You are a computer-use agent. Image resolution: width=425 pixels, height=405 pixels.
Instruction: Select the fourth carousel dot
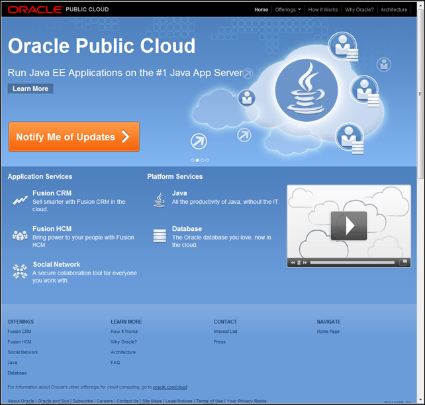[x=207, y=160]
